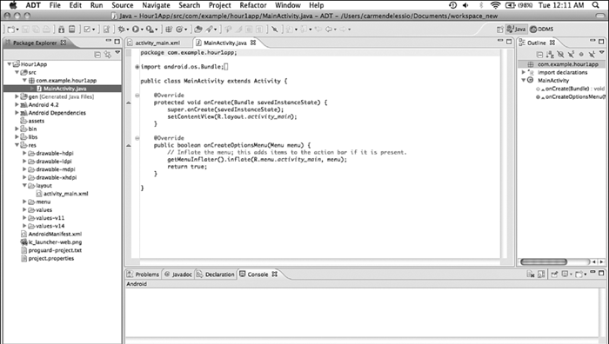Open the Navigate menu
Viewport: 609px width, 344px height.
coord(156,5)
